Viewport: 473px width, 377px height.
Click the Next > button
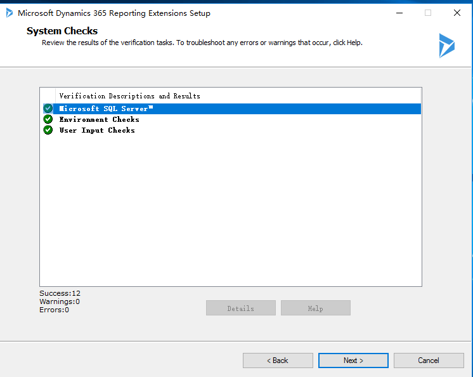coord(353,360)
